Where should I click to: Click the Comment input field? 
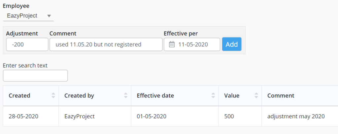click(x=106, y=44)
